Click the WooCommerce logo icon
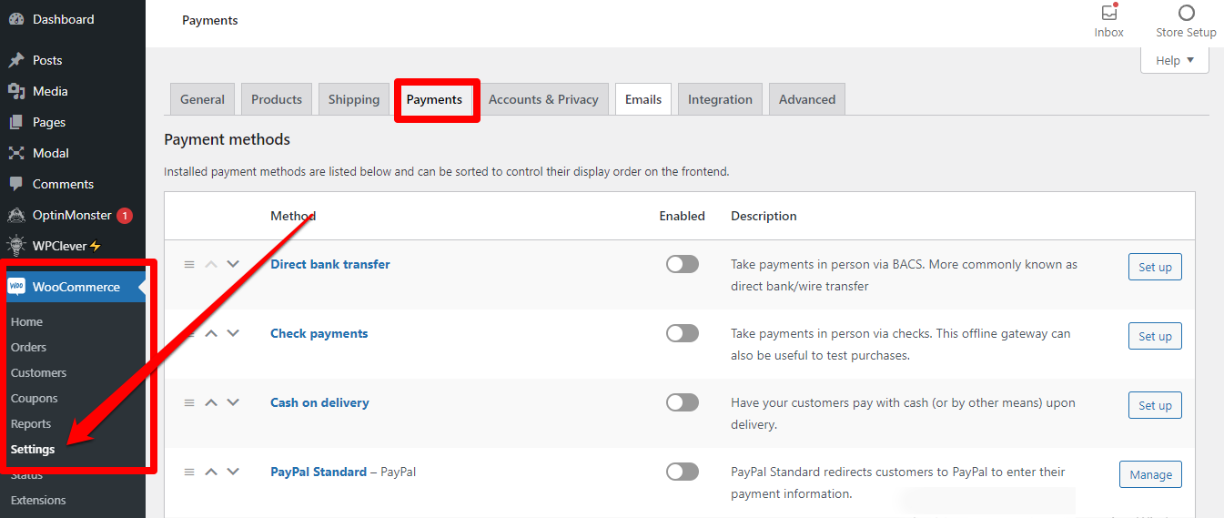Screen dimensions: 1224x518 pyautogui.click(x=16, y=287)
